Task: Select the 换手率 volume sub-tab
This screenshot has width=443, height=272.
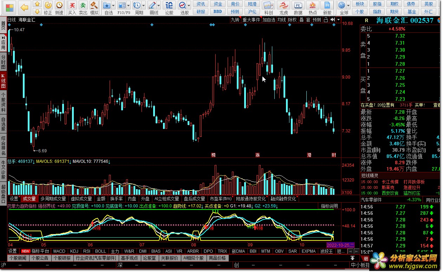Action: 116,199
